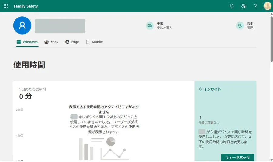Viewport: 273px width, 162px height.
Task: Click the scrollbar down arrow
Action: (271, 160)
